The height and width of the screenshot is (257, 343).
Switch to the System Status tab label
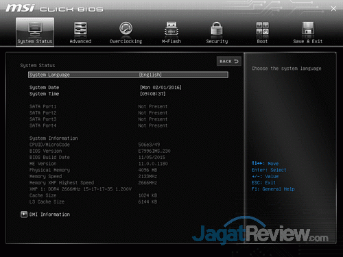coord(35,41)
